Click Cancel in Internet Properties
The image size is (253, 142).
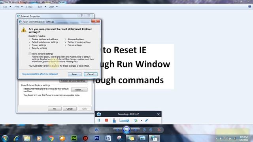coord(70,109)
